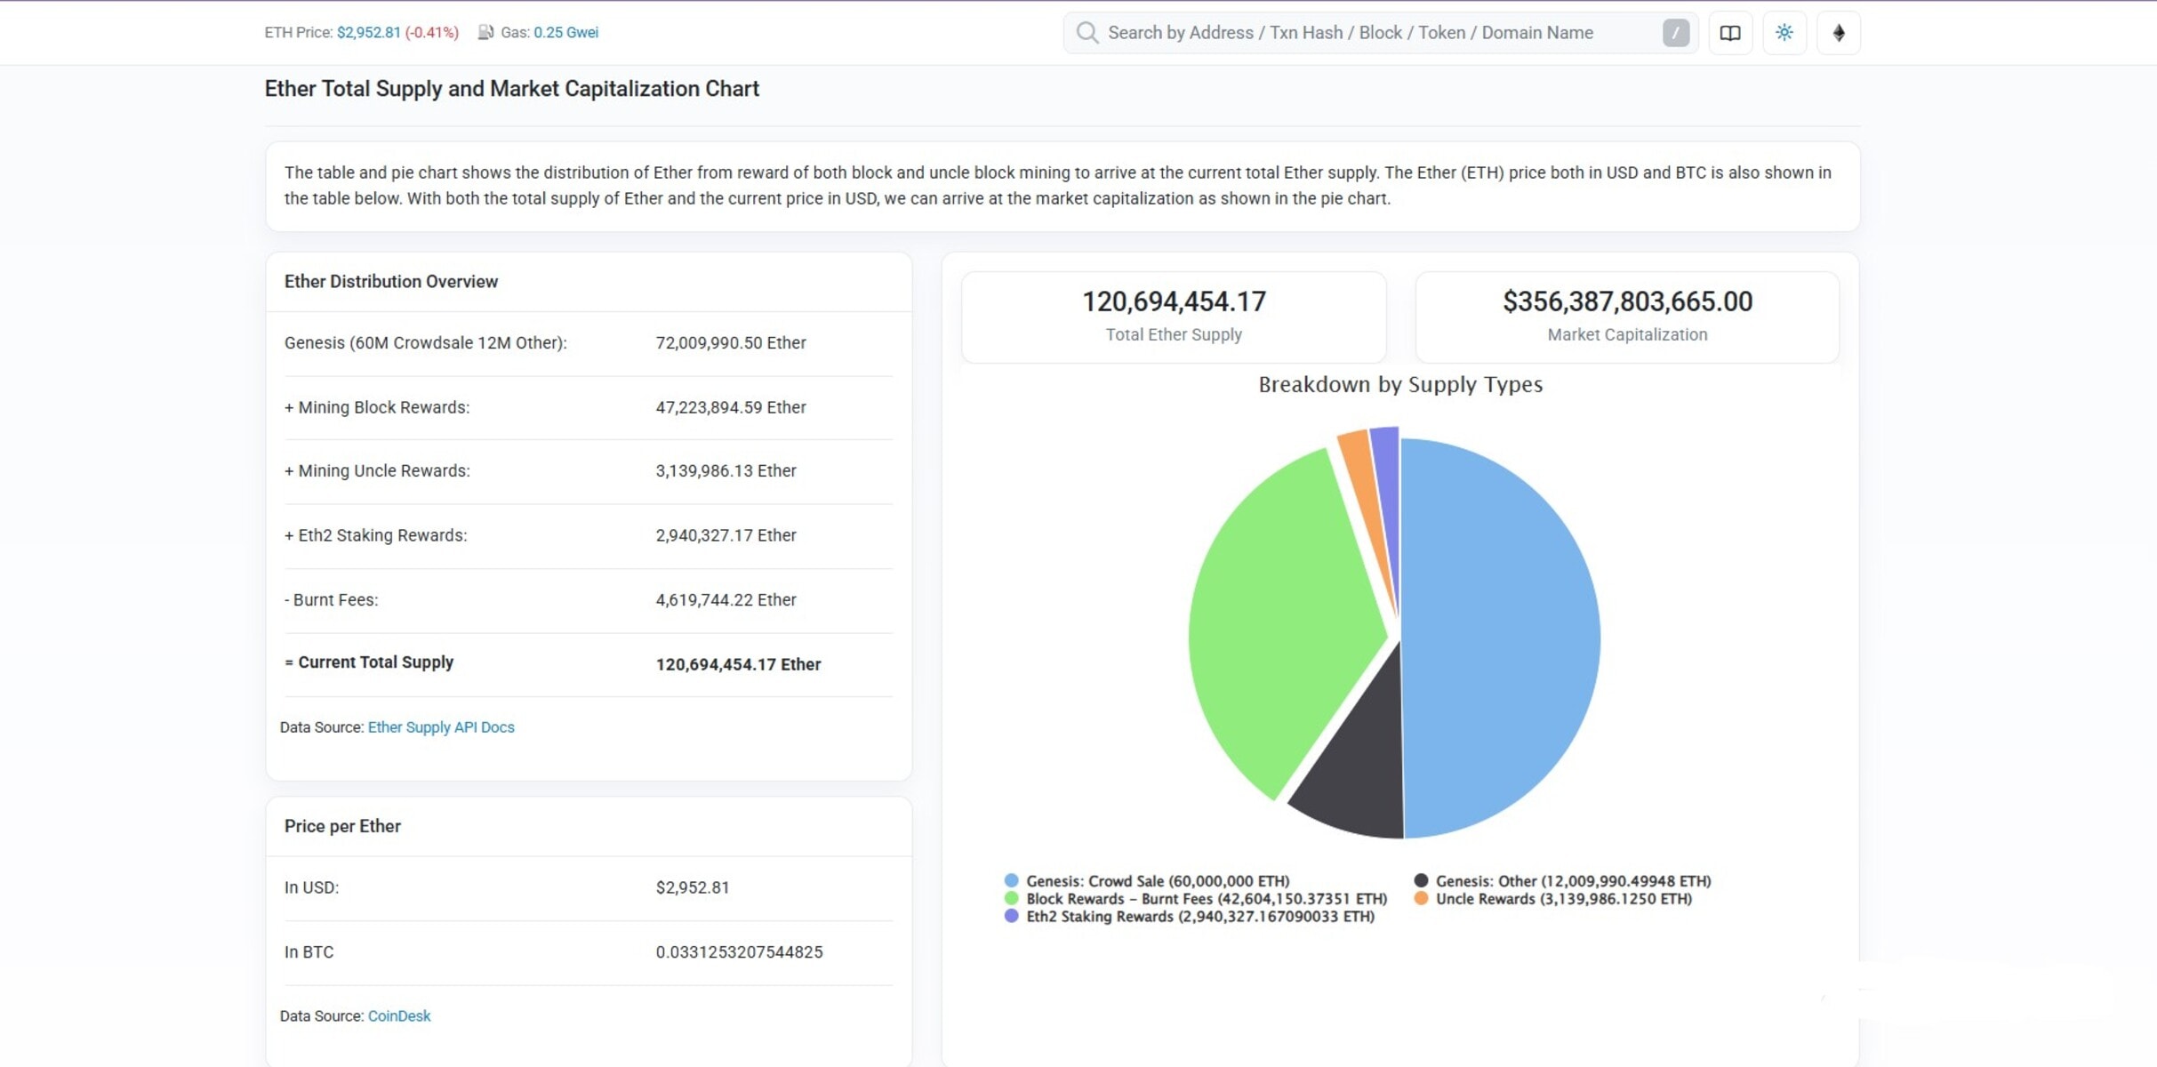Open the documentation book icon

(x=1730, y=32)
